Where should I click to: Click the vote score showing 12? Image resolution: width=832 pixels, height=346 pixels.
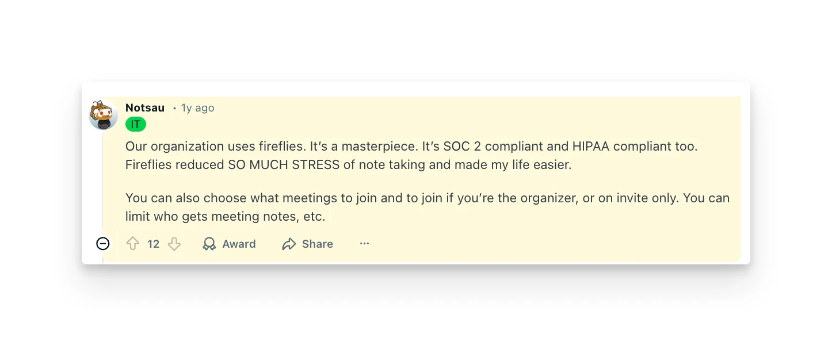point(153,244)
